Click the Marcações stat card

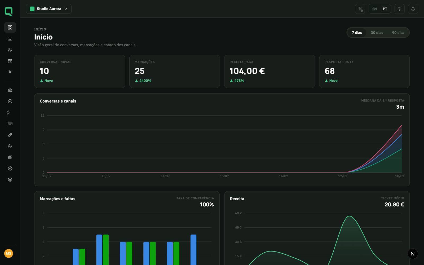174,71
